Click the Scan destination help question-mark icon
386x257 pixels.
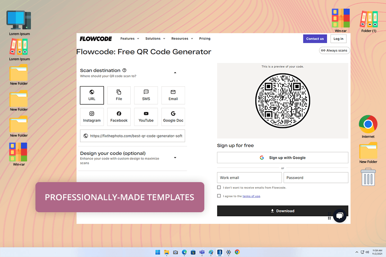[x=124, y=70]
